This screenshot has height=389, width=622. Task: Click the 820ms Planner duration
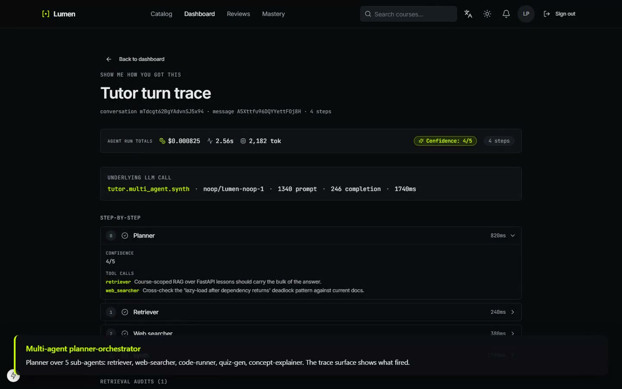pos(498,236)
